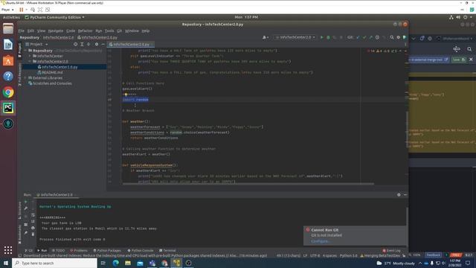Open Event Log in status bar
Image resolution: width=476 pixels, height=268 pixels.
[391, 251]
